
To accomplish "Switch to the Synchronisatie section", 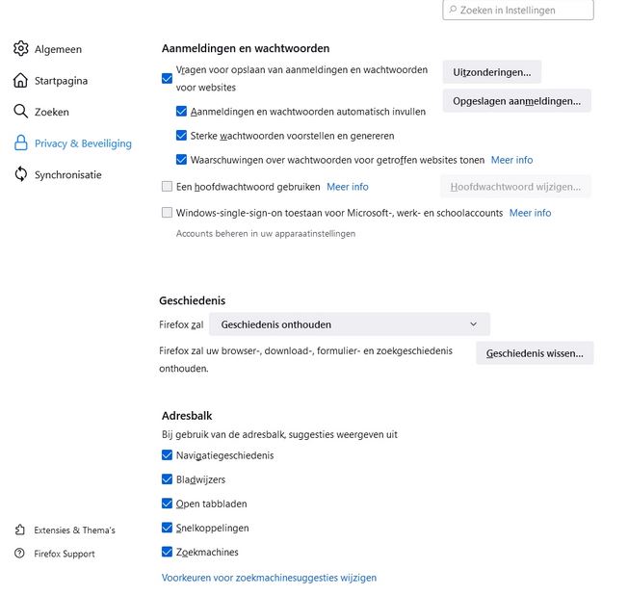I will 67,174.
